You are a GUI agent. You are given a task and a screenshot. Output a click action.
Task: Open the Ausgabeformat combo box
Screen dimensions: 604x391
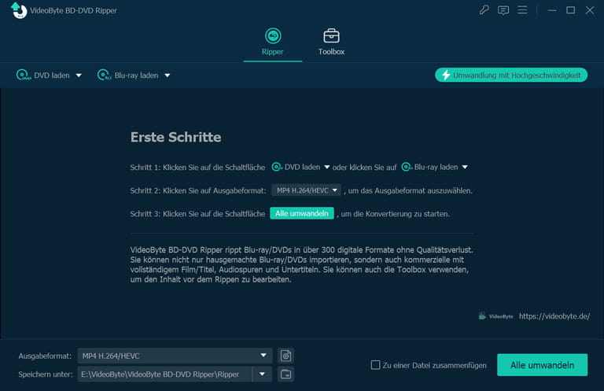tap(175, 356)
